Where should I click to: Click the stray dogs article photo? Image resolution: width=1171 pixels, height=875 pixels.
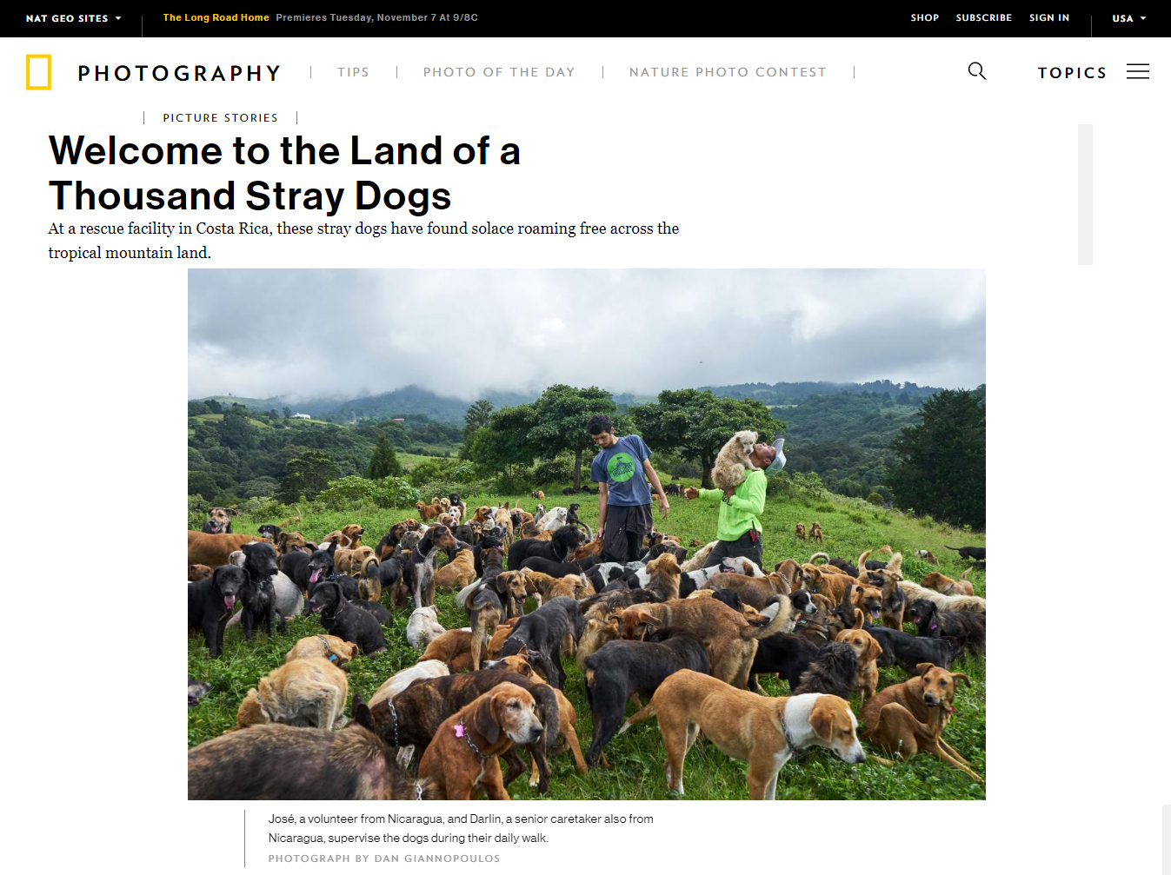(x=587, y=534)
